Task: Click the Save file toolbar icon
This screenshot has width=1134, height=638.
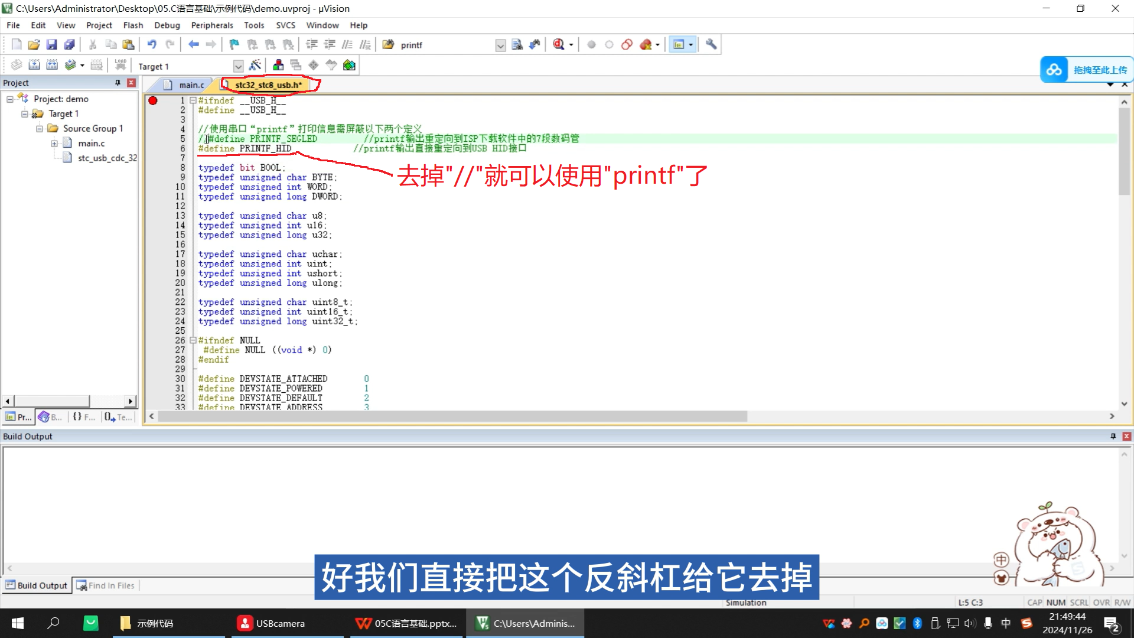Action: 51,44
